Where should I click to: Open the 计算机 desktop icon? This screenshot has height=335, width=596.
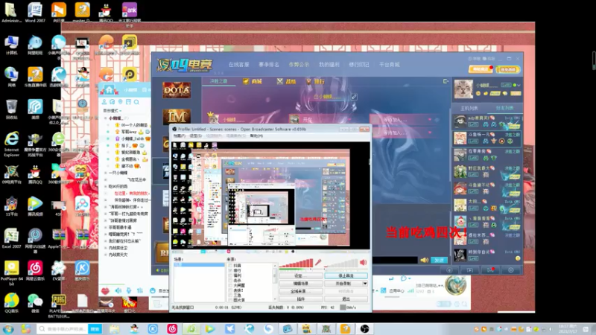coord(11,45)
